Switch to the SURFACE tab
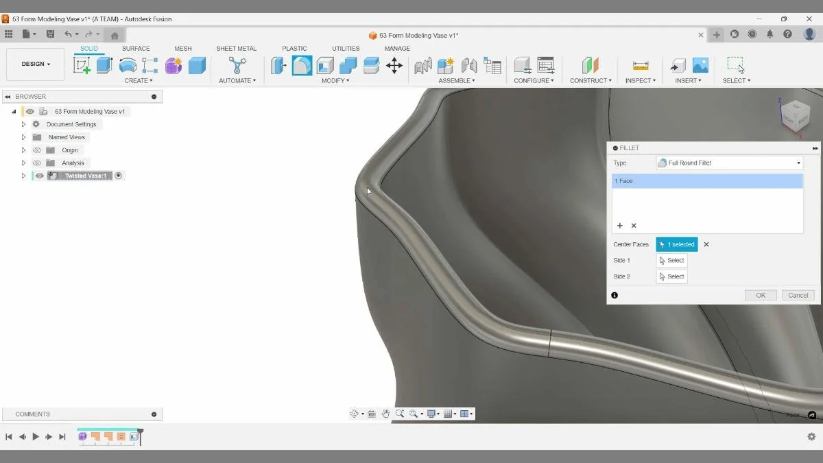The image size is (823, 463). [x=136, y=48]
